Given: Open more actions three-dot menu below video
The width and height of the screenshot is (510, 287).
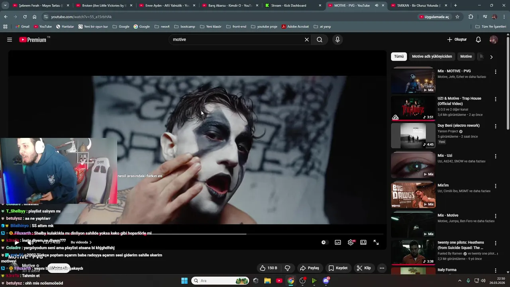Looking at the screenshot, I should click(x=382, y=268).
